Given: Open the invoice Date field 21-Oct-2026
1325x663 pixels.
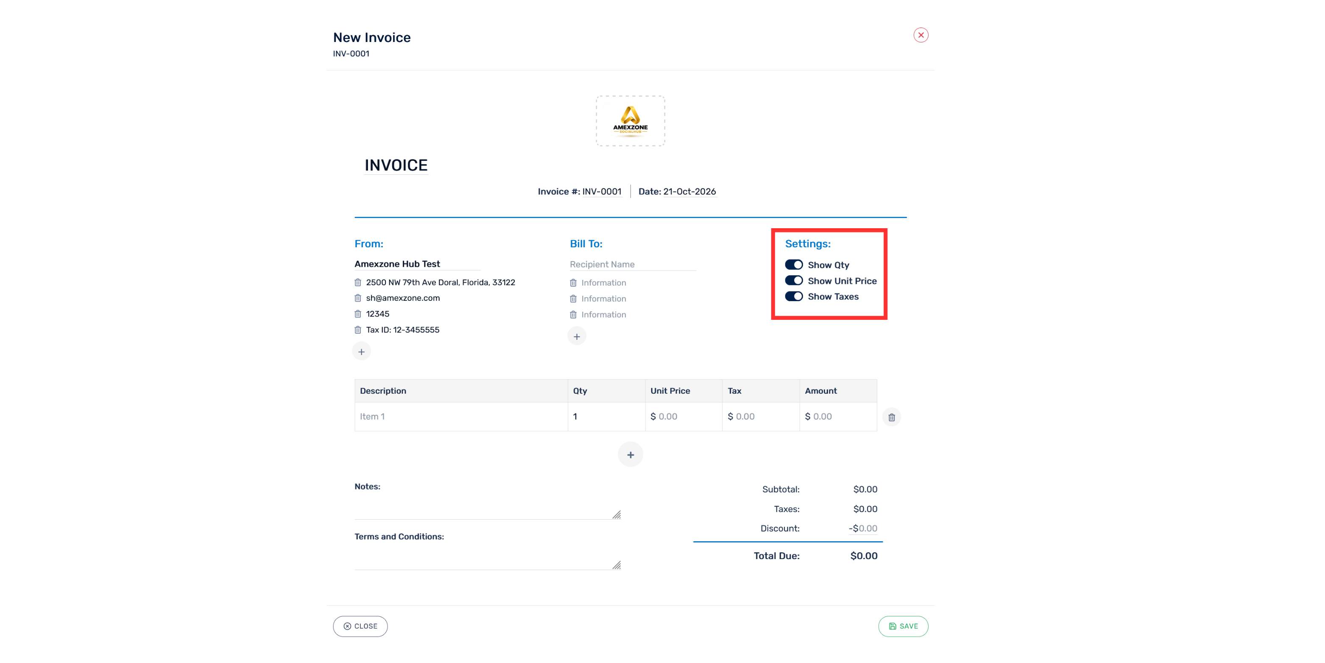Looking at the screenshot, I should (x=689, y=191).
